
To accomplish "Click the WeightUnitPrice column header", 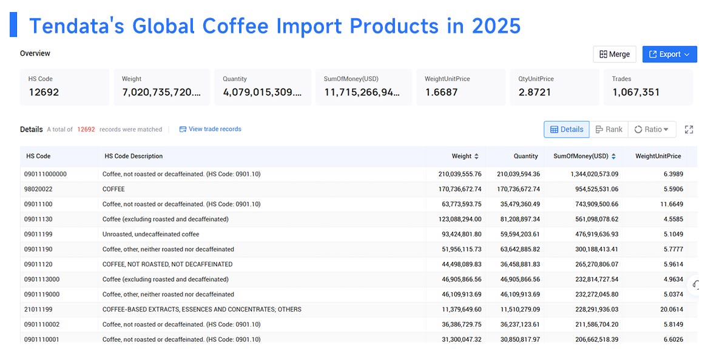I will click(x=658, y=156).
